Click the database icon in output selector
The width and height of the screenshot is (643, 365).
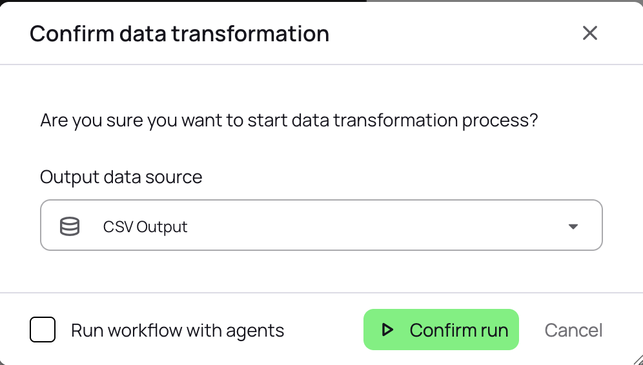point(69,226)
